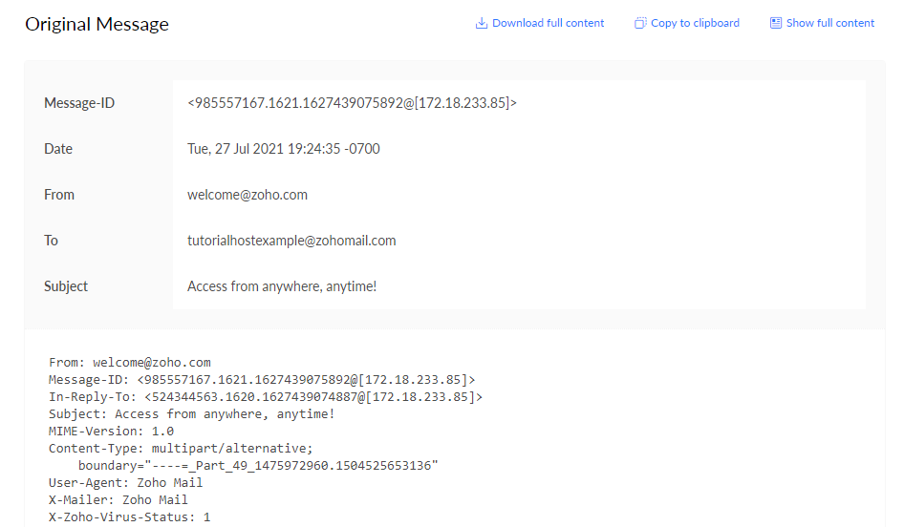Click the download icon beside Download full content
Screen dimensions: 904x527
coord(482,23)
